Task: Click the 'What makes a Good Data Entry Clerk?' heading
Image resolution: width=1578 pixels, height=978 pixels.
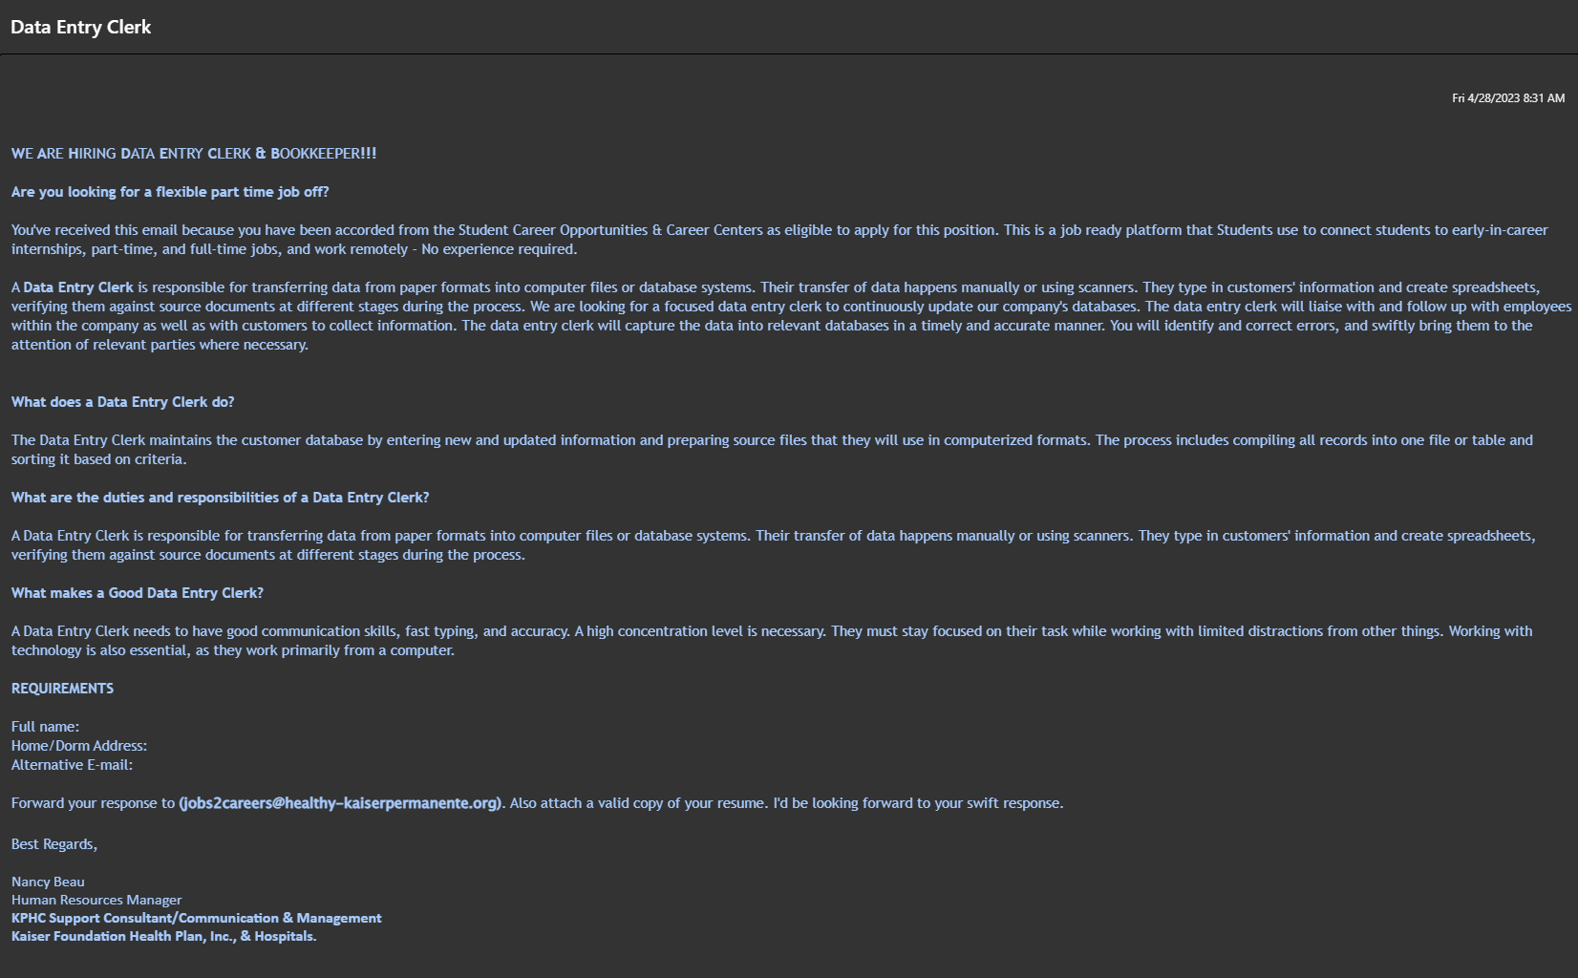Action: pyautogui.click(x=138, y=593)
